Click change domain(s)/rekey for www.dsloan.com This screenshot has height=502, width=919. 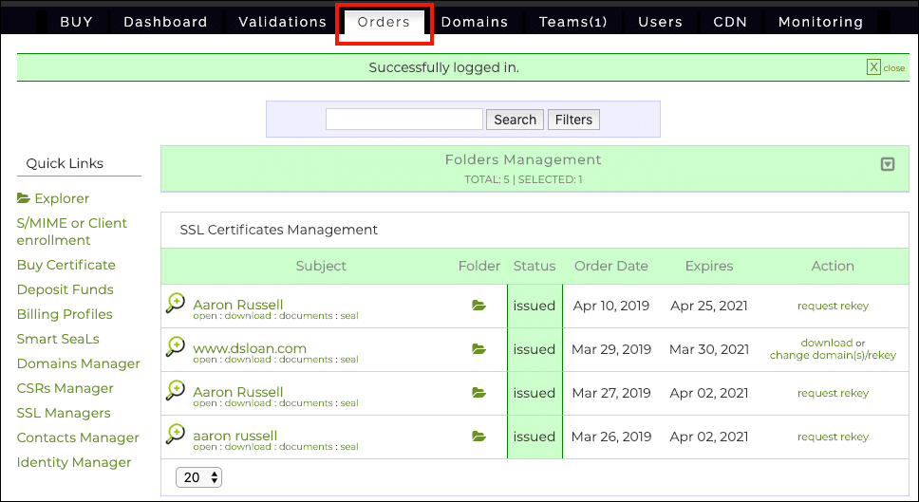[x=833, y=355]
